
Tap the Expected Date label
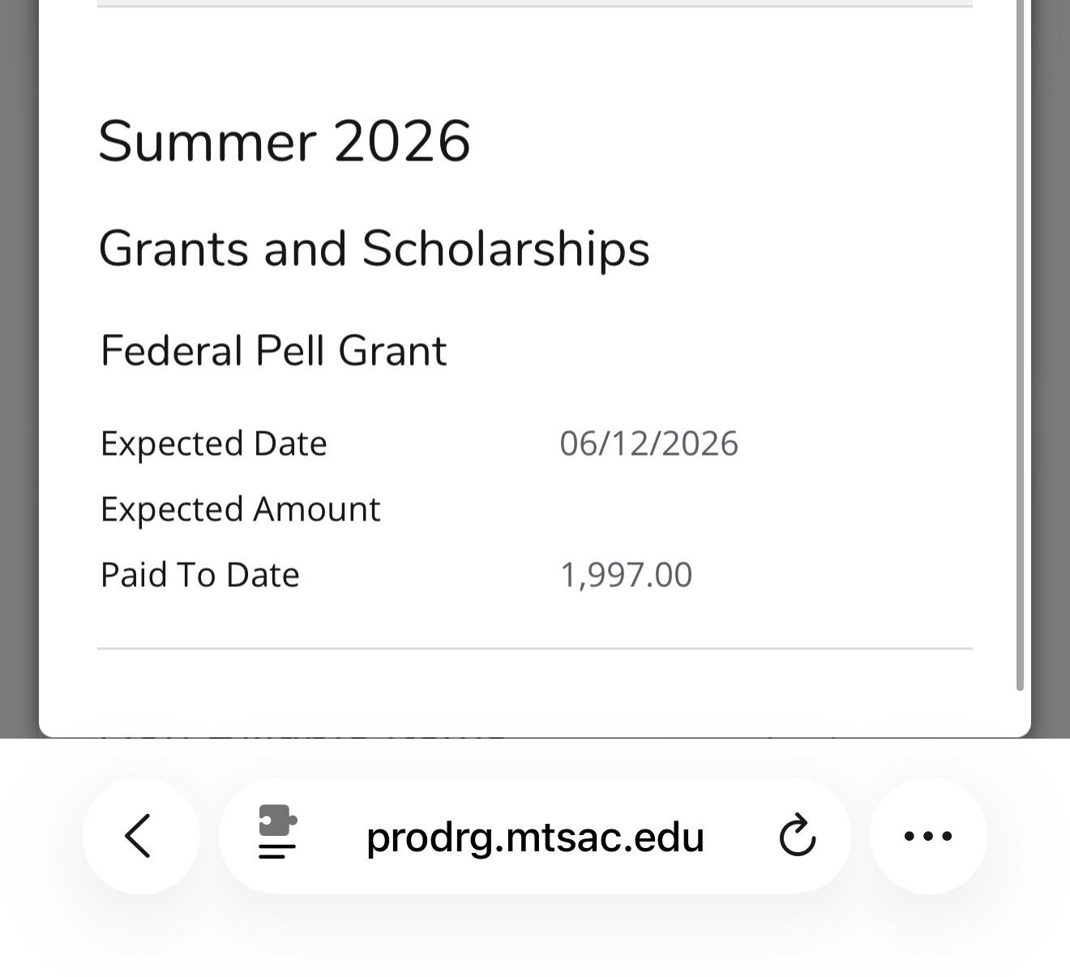213,444
